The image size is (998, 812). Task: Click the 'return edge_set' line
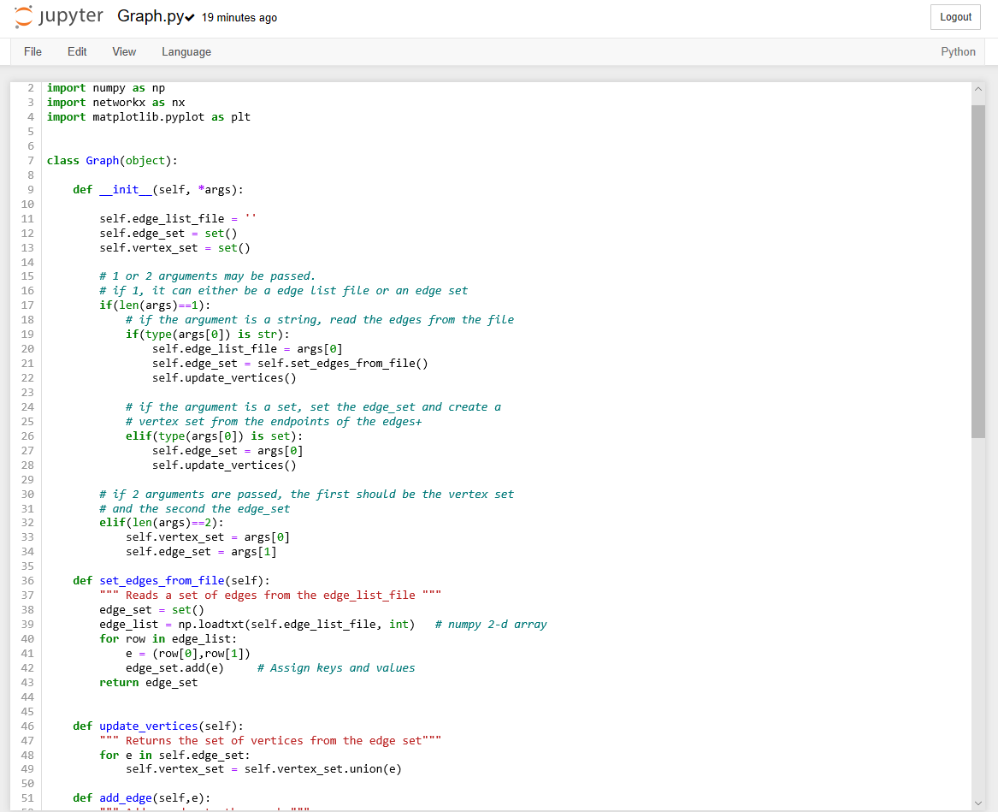(x=148, y=683)
